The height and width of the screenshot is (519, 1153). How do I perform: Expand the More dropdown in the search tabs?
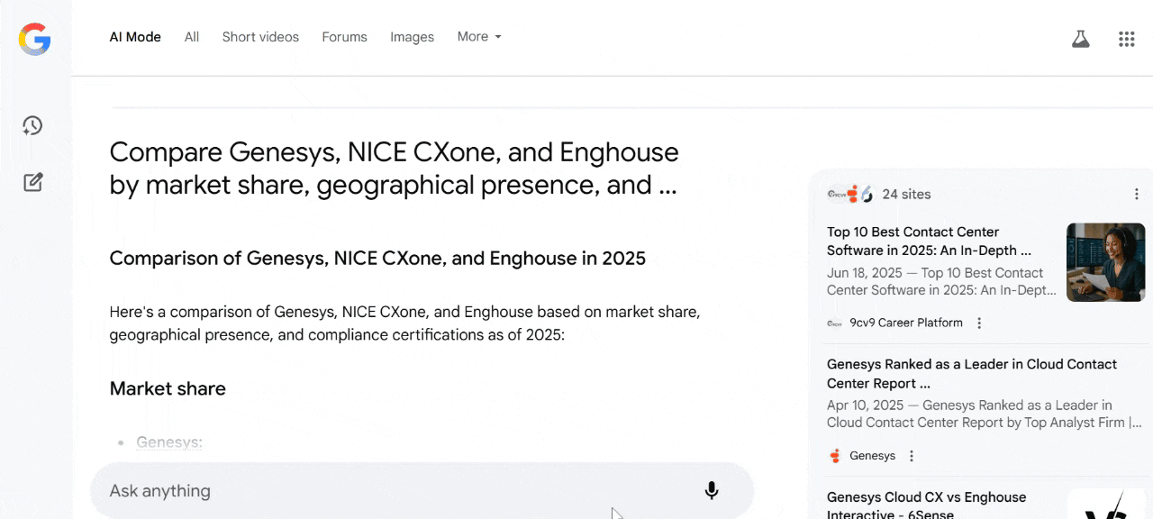point(479,37)
